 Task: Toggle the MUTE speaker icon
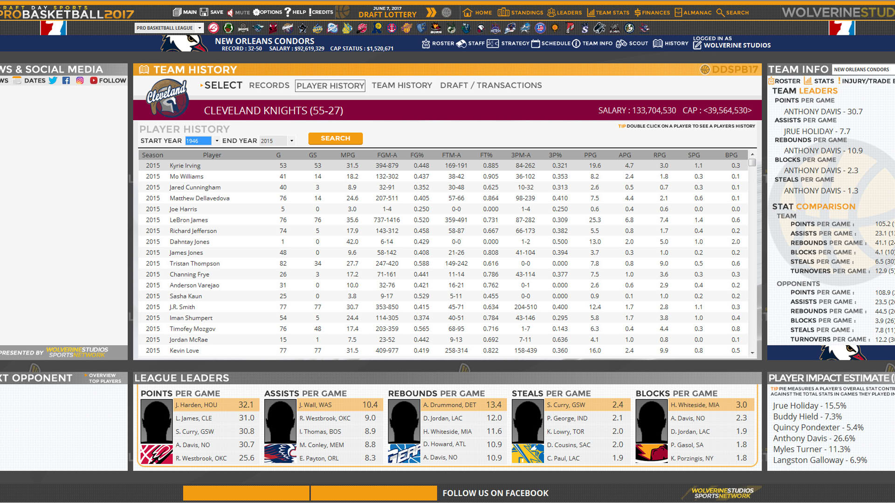(x=230, y=13)
